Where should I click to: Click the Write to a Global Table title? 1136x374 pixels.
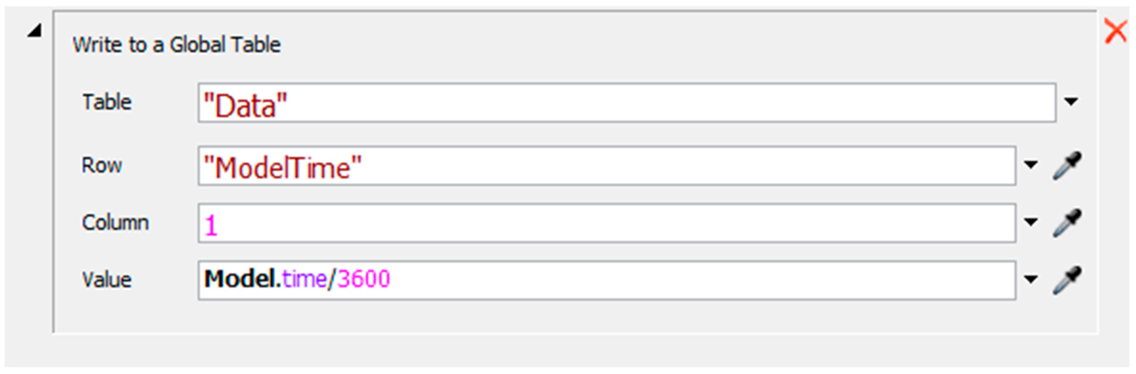[x=176, y=45]
